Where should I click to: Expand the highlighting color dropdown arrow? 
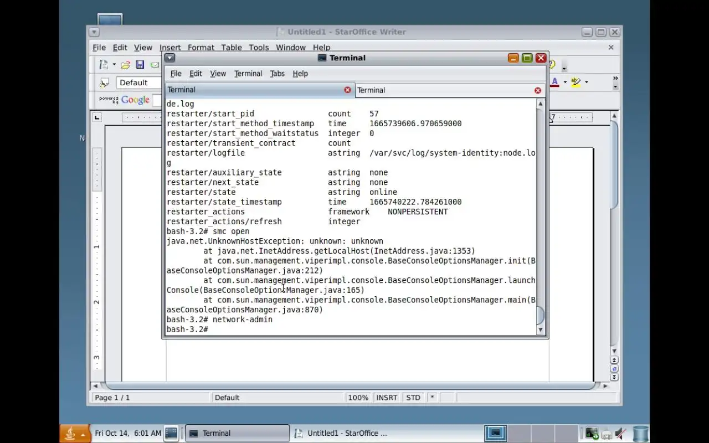(x=586, y=82)
